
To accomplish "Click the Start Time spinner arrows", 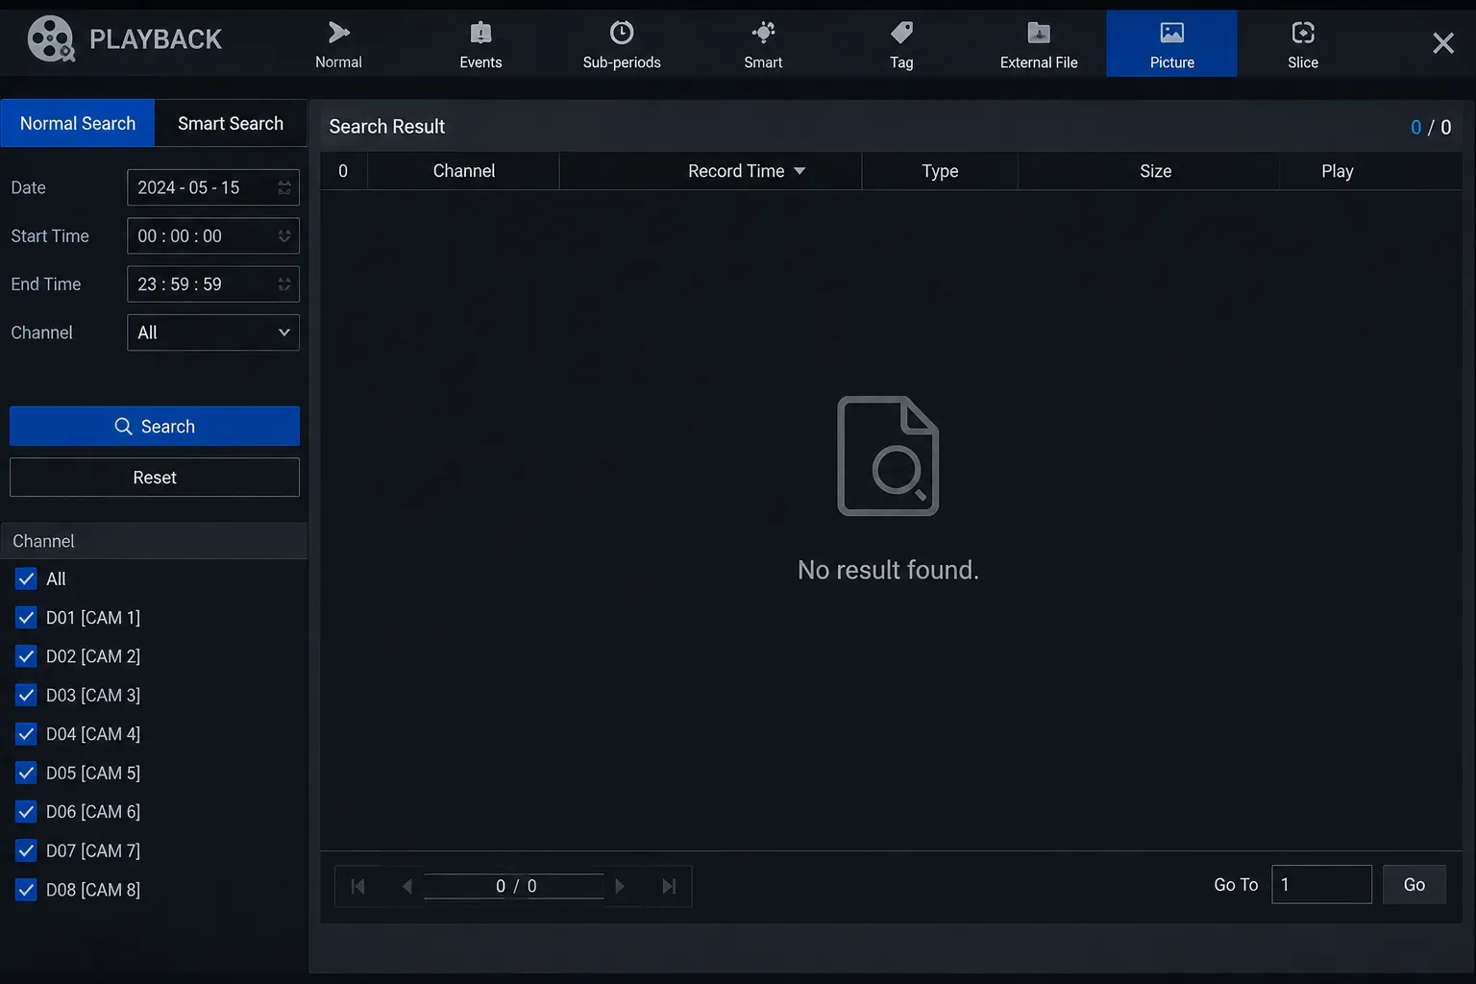I will point(284,235).
